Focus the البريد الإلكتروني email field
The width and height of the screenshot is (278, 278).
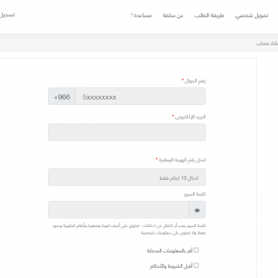(x=127, y=132)
